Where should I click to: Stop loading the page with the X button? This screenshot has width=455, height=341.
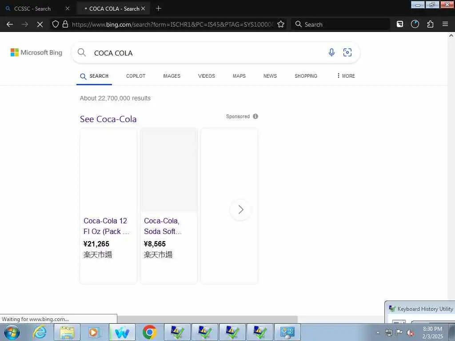point(40,24)
